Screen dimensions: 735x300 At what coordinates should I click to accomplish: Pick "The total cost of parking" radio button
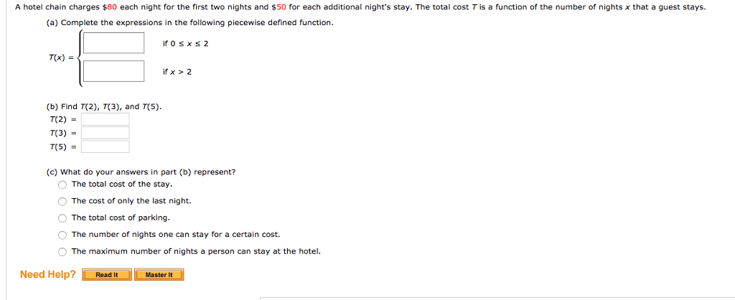(x=63, y=218)
